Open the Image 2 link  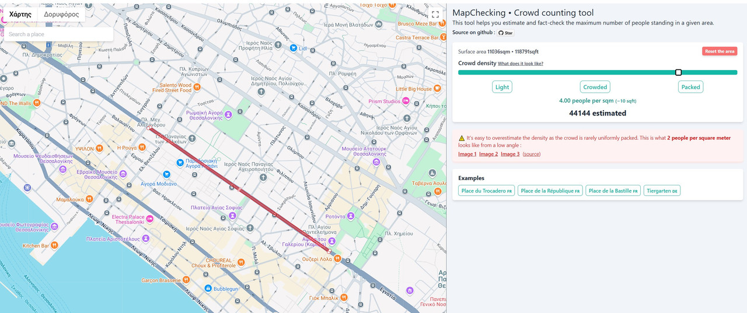coord(488,154)
